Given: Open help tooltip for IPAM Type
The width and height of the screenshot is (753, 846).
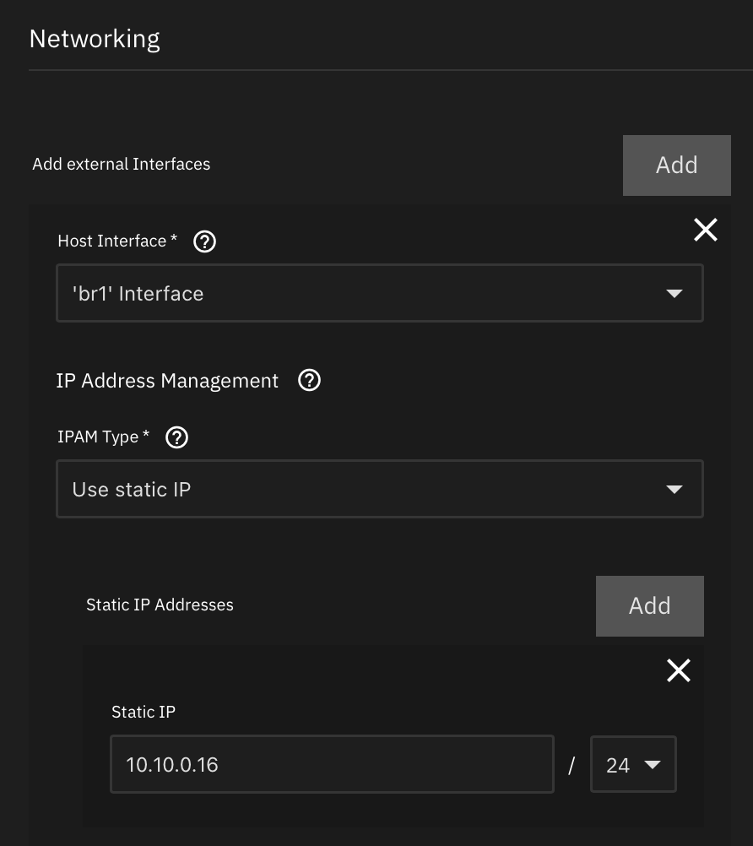Looking at the screenshot, I should click(177, 437).
